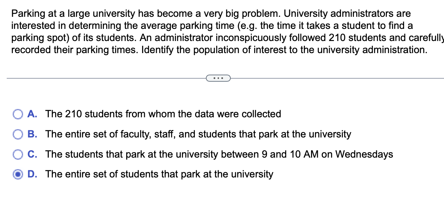This screenshot has width=444, height=205.
Task: Click the currently selected option D
Action: pos(17,174)
